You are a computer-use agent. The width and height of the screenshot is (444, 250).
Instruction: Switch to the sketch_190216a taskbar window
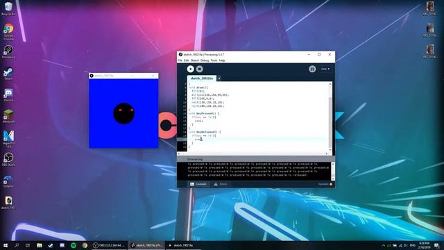183,245
